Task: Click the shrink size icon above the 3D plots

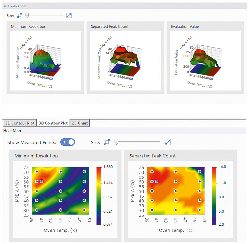Action: point(20,16)
